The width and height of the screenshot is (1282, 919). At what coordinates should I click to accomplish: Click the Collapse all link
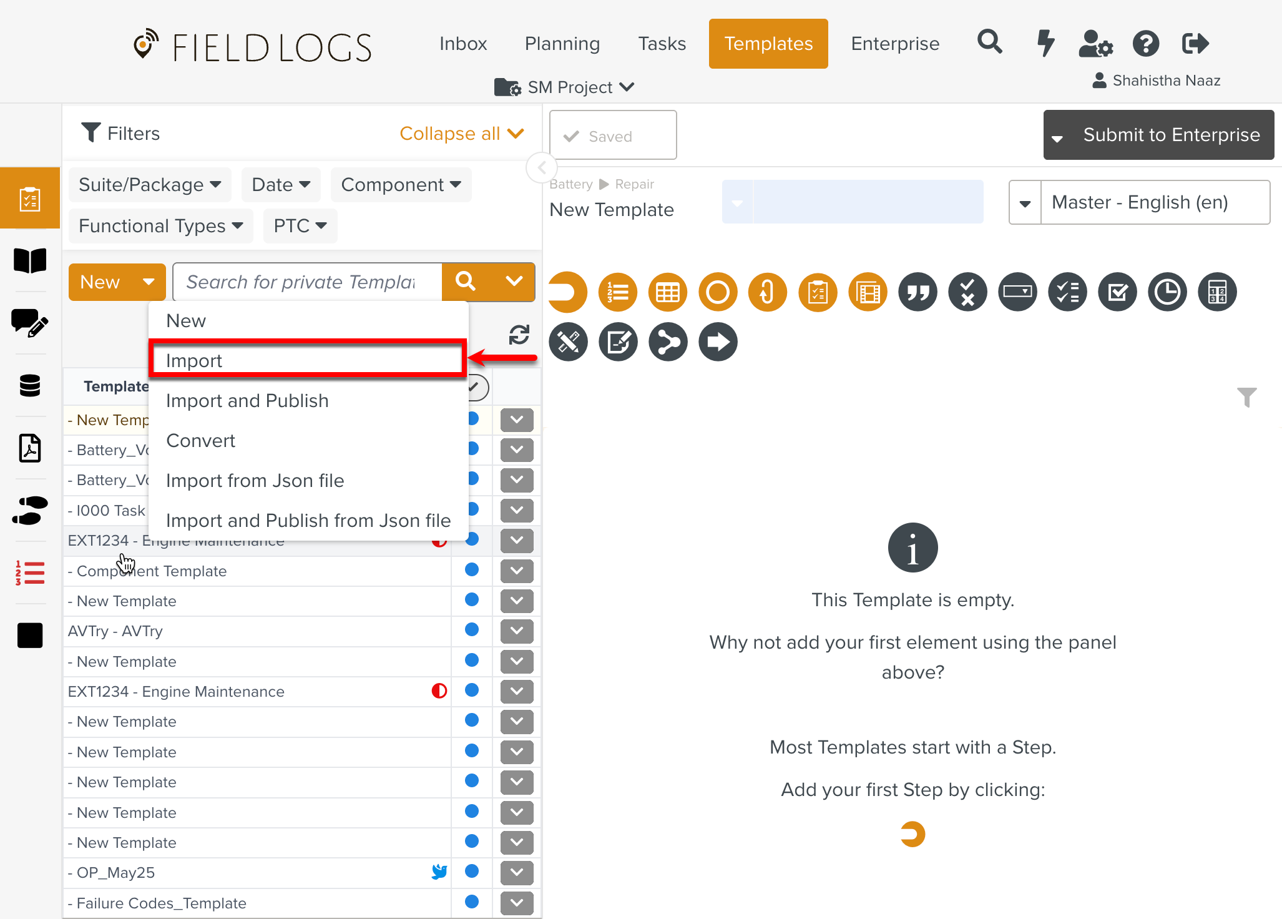click(461, 134)
